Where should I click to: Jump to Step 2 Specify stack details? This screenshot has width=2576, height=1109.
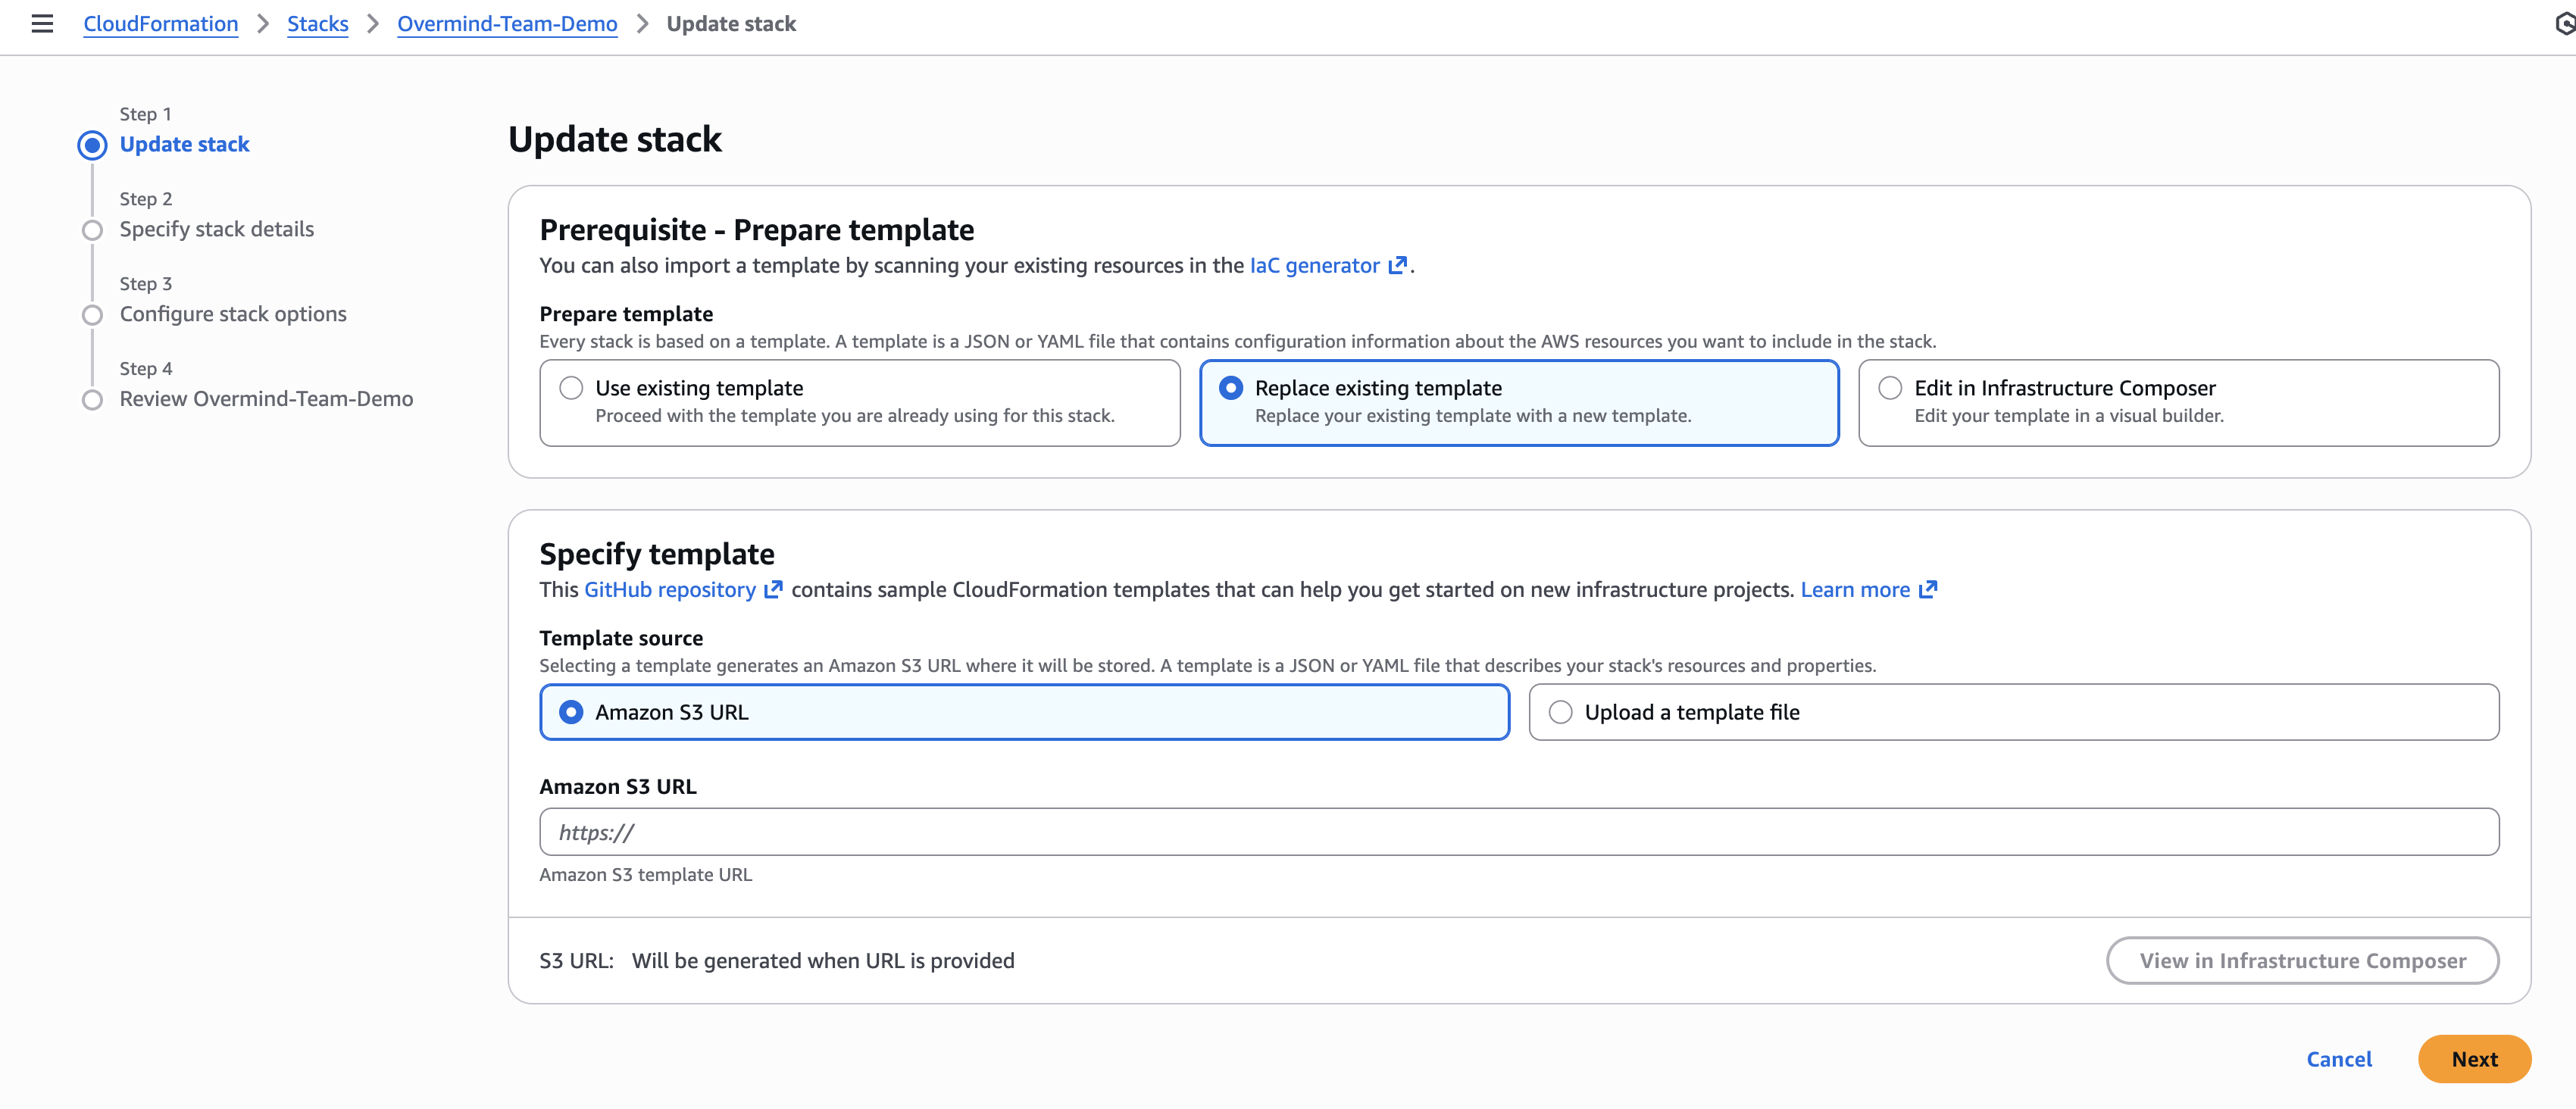(216, 229)
